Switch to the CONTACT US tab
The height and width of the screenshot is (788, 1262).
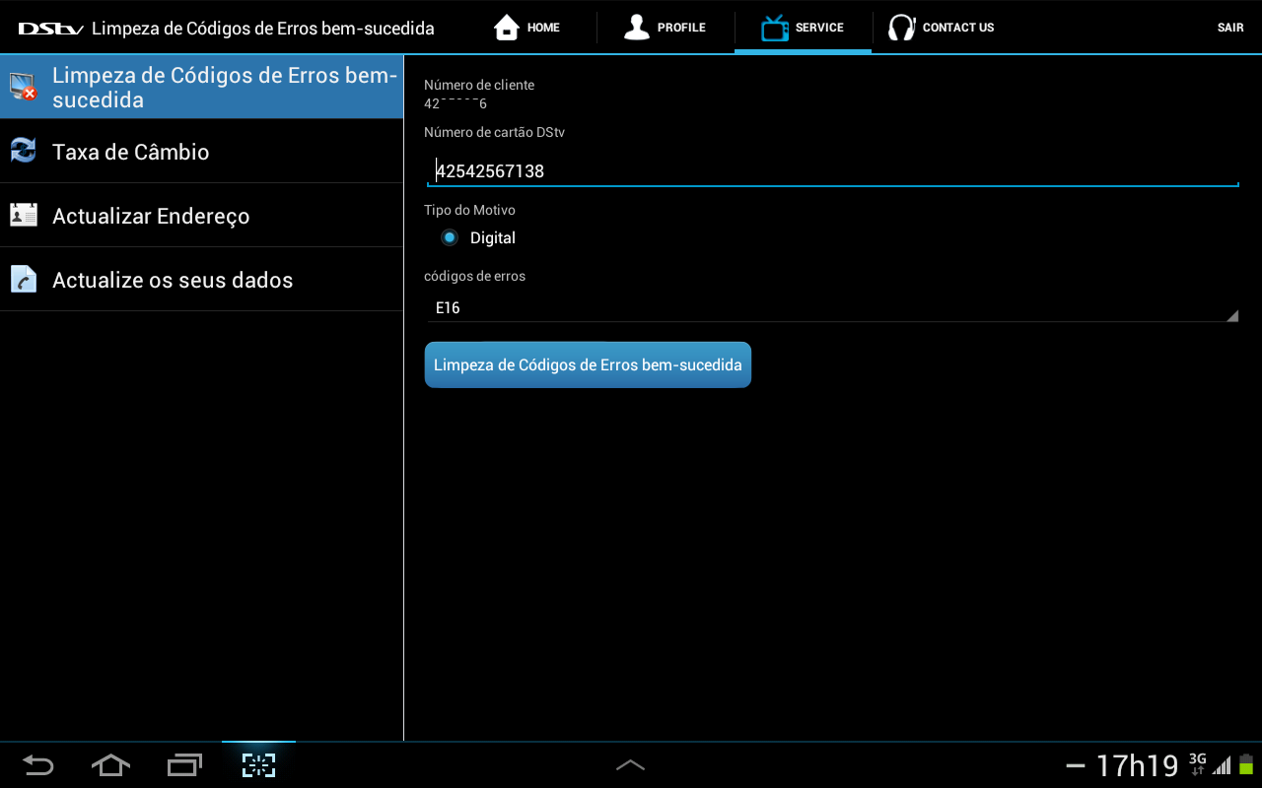(x=942, y=28)
